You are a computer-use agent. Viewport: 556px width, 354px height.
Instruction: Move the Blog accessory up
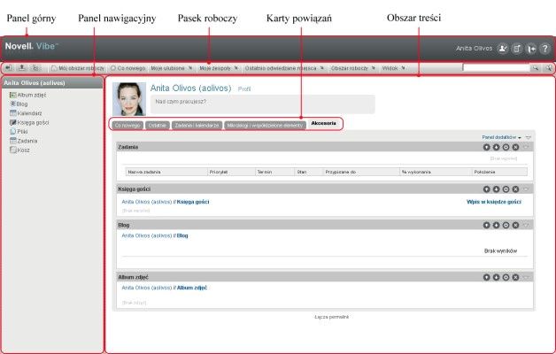click(487, 225)
